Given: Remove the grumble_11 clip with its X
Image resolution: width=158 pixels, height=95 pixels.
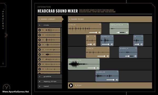Looking at the screenshot, I should pos(112,36).
